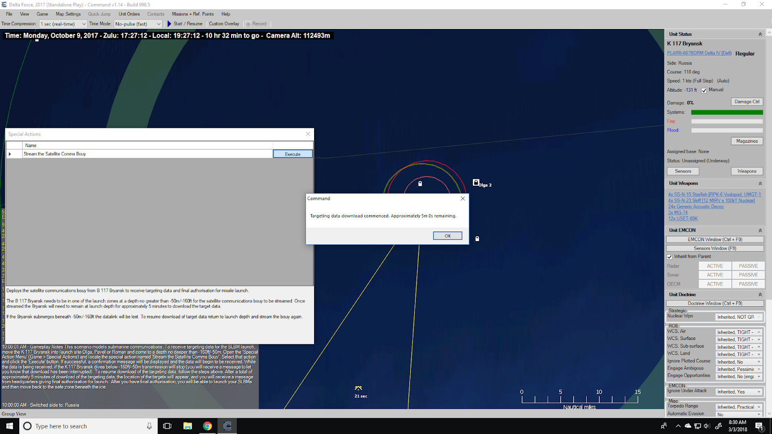Click the Weapons button under Unit Status
This screenshot has width=772, height=434.
click(747, 171)
